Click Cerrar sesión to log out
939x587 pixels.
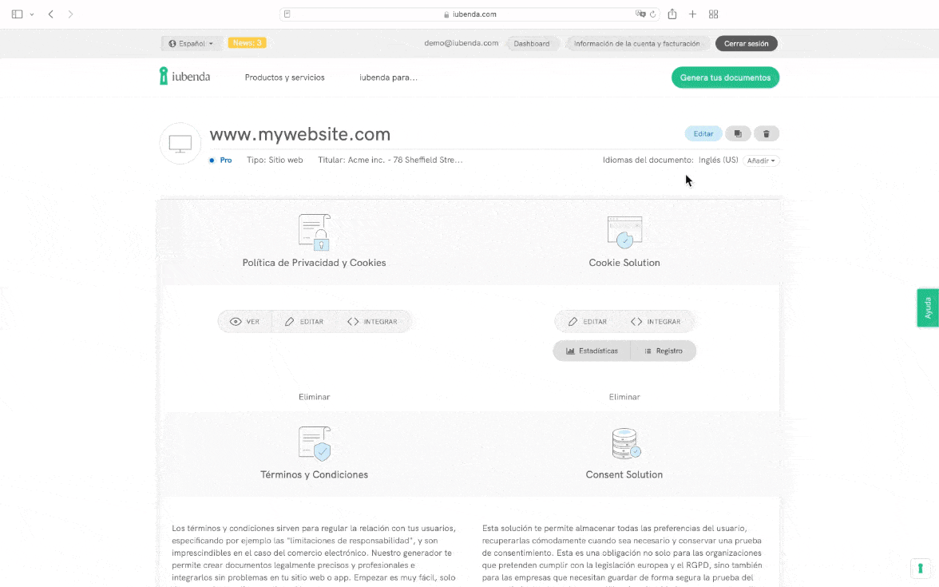[746, 44]
